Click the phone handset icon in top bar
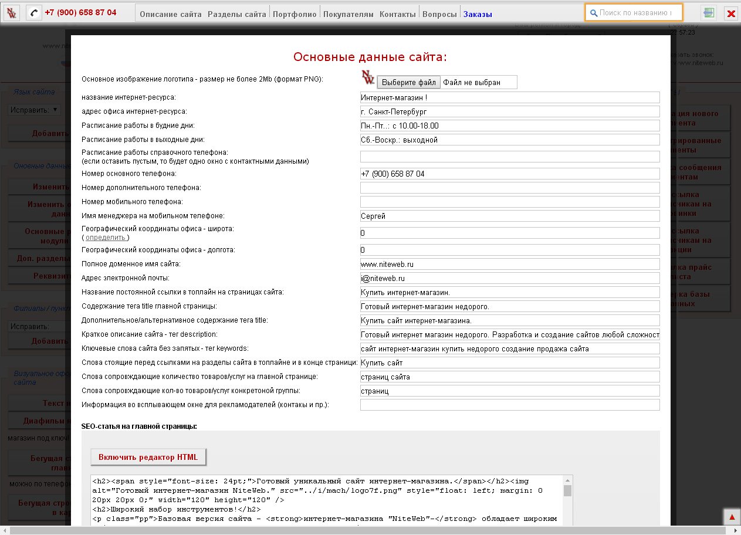 pyautogui.click(x=33, y=13)
